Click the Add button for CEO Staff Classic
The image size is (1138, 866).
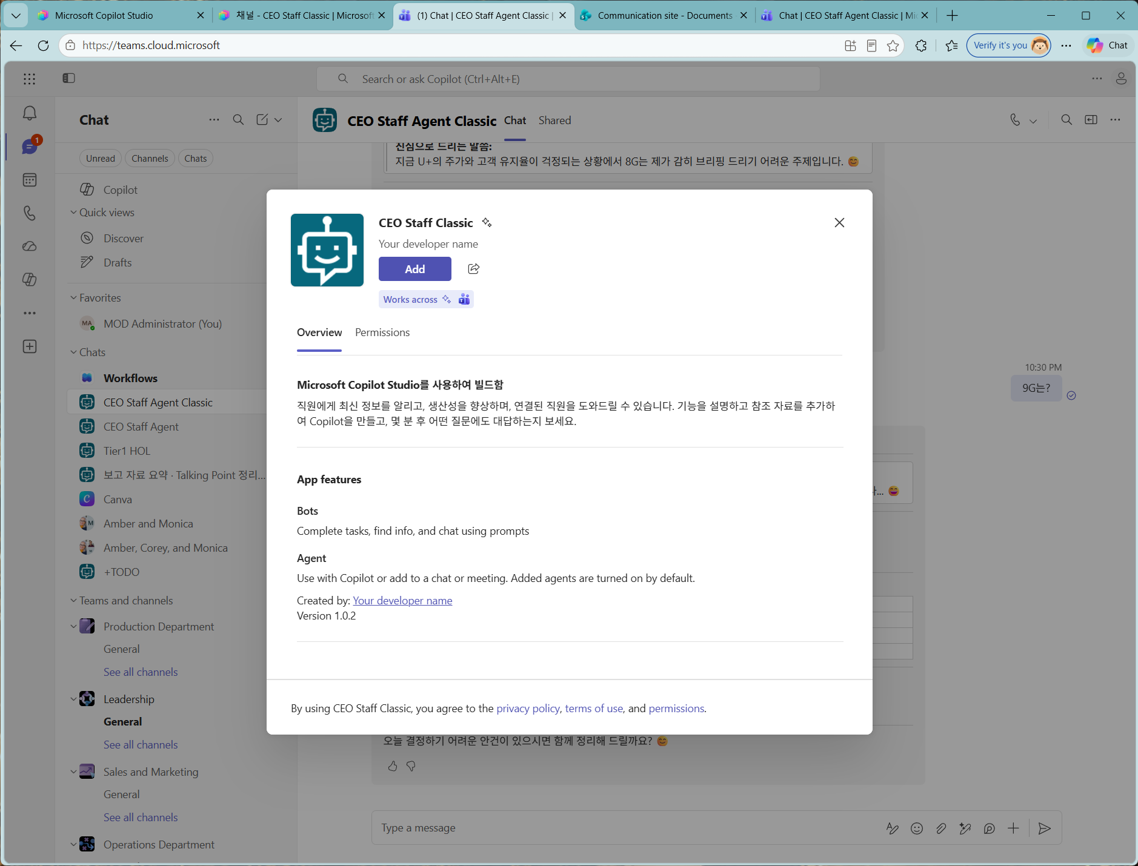415,269
